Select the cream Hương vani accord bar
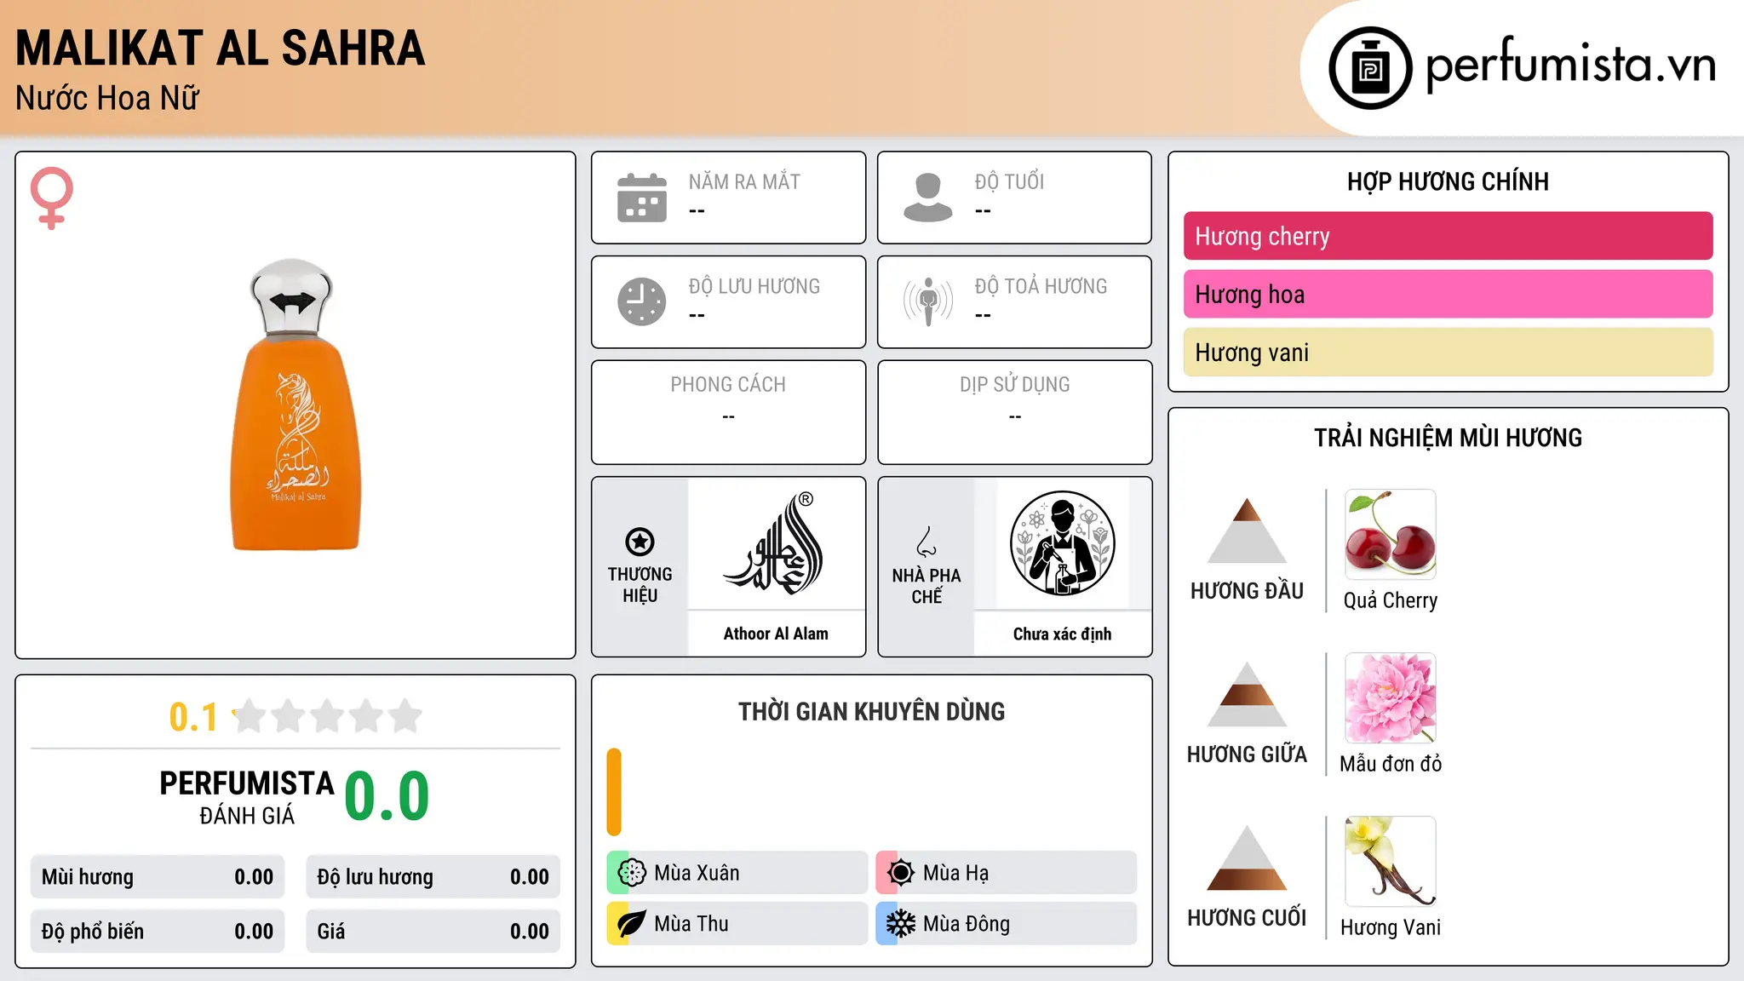1744x981 pixels. 1448,352
